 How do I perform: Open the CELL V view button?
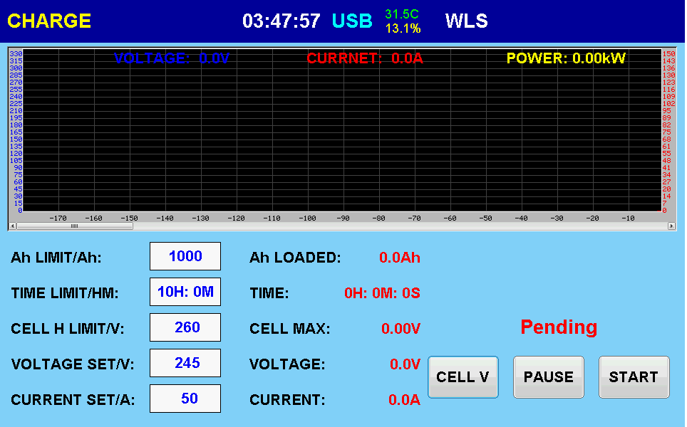coord(463,377)
